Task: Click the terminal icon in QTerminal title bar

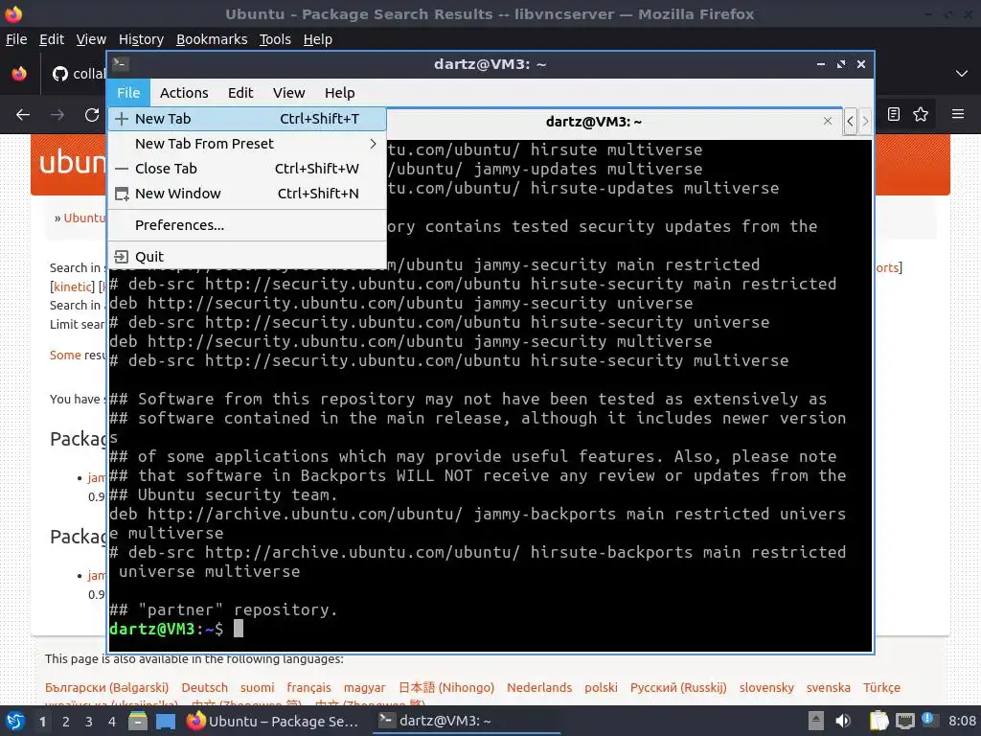Action: 121,64
